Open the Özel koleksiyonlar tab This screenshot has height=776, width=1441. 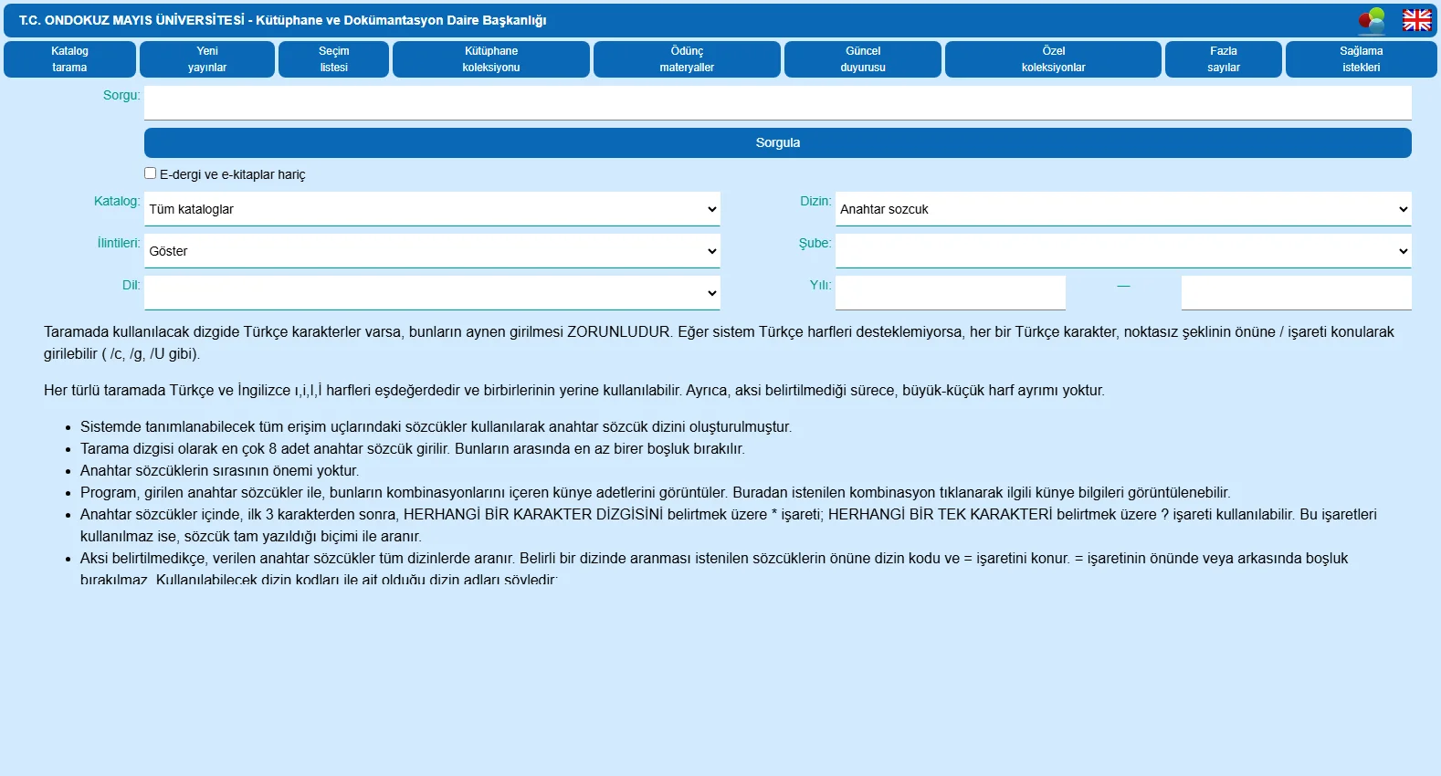tap(1054, 59)
